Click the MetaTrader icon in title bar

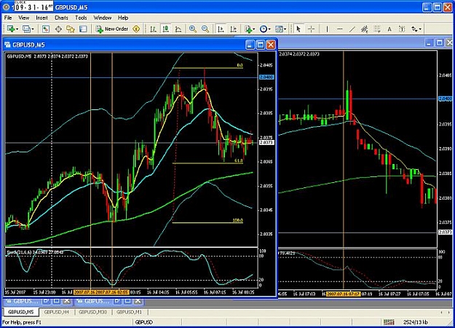(x=6, y=7)
